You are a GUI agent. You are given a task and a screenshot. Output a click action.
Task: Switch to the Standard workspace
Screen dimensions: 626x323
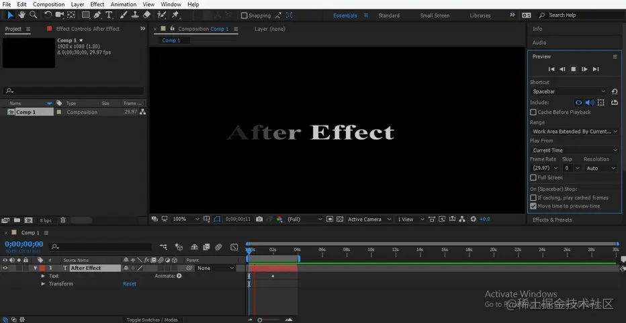(x=389, y=15)
